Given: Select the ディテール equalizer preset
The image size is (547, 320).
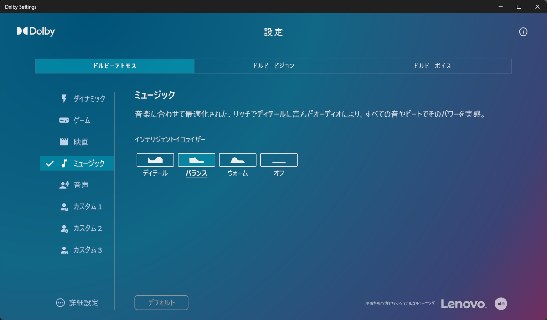Looking at the screenshot, I should pos(155,160).
